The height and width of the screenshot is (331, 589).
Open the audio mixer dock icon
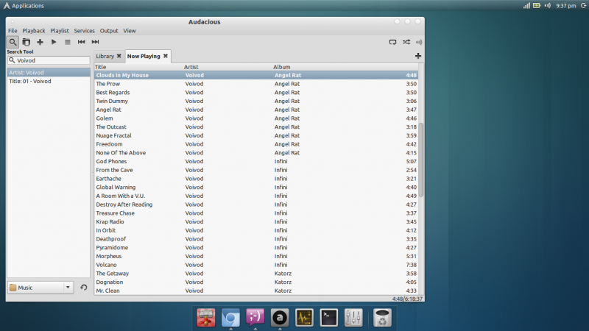[353, 318]
